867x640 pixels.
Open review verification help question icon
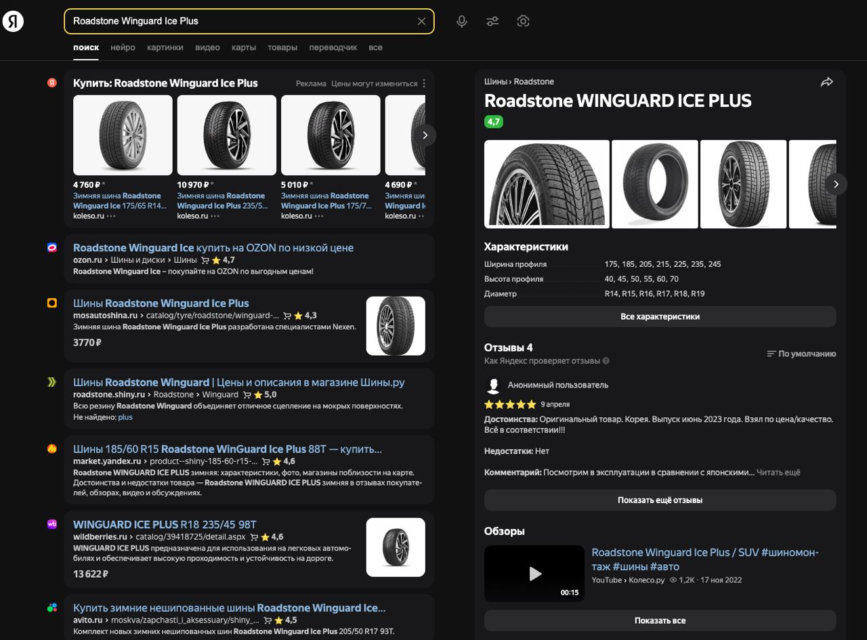click(x=606, y=361)
